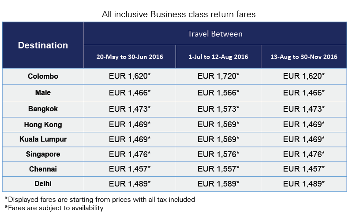Click the EUR 1,589 Delhi fare
The height and width of the screenshot is (223, 360).
coord(218,183)
